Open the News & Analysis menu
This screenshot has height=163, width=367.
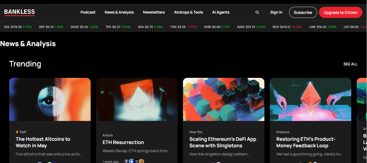point(119,12)
